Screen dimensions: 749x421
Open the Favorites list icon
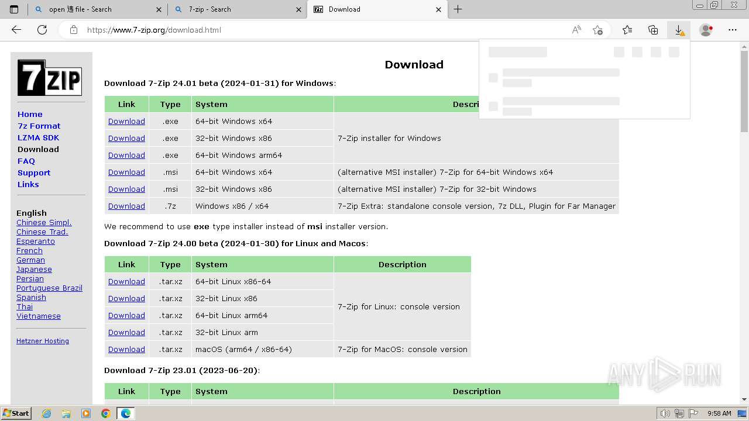tap(627, 30)
